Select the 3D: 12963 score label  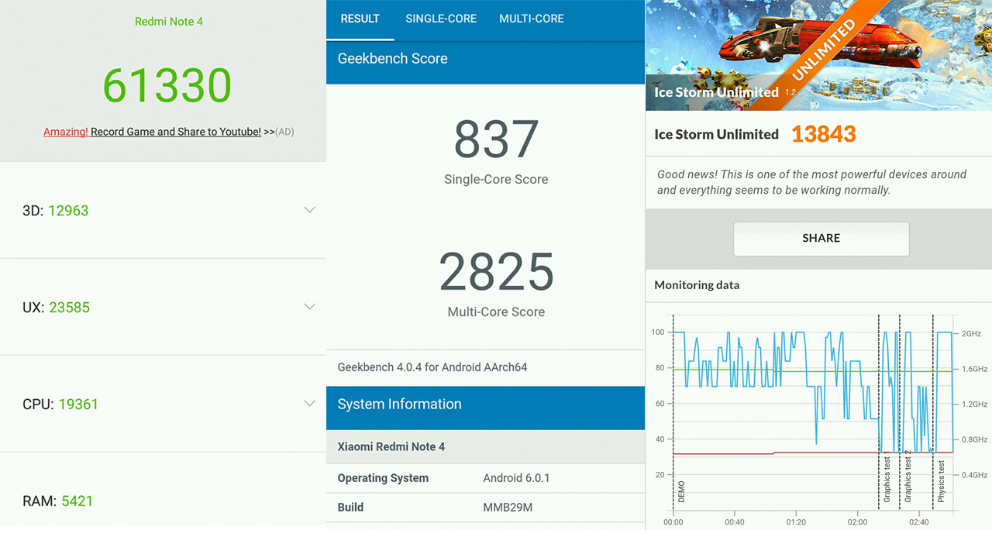(x=56, y=210)
